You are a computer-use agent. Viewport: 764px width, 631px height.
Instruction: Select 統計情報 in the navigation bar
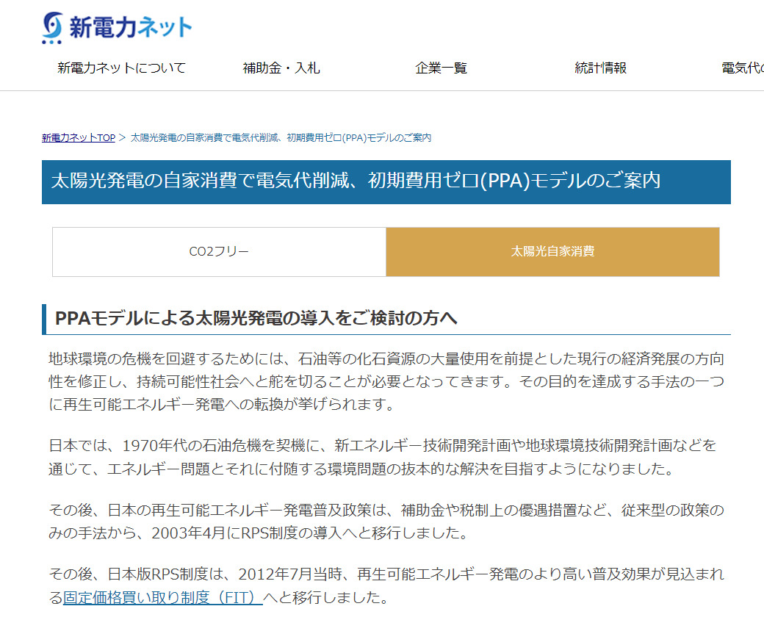[x=600, y=68]
